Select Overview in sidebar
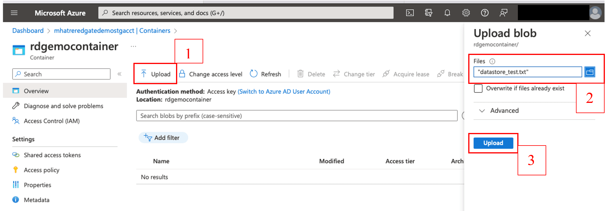611x211 pixels. click(x=65, y=91)
